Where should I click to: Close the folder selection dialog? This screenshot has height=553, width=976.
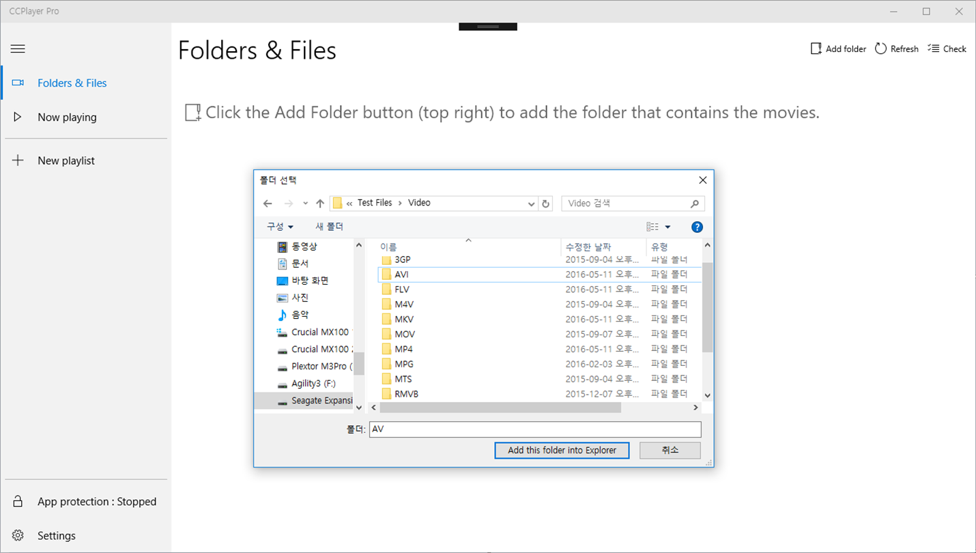pos(702,180)
